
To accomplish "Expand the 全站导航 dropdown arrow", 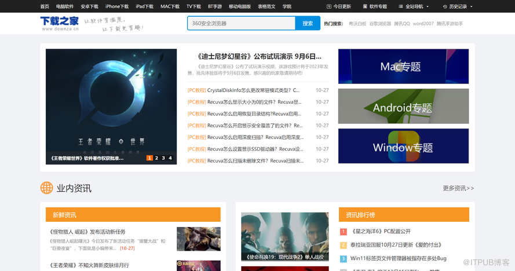I will tap(428, 6).
